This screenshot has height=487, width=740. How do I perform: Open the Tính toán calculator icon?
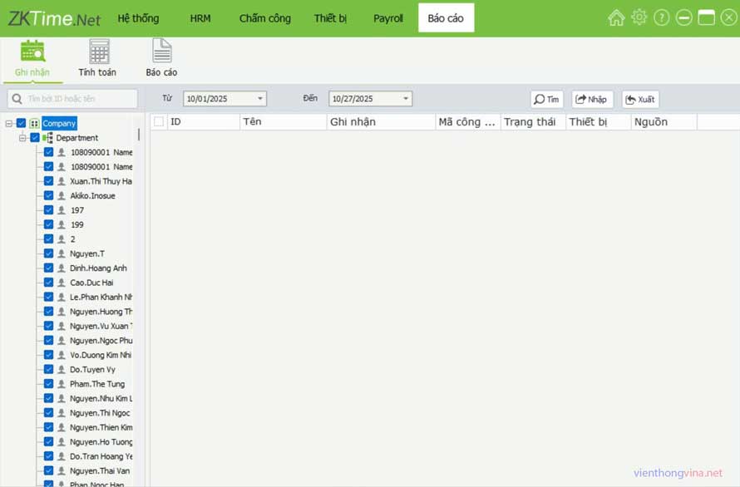point(99,52)
